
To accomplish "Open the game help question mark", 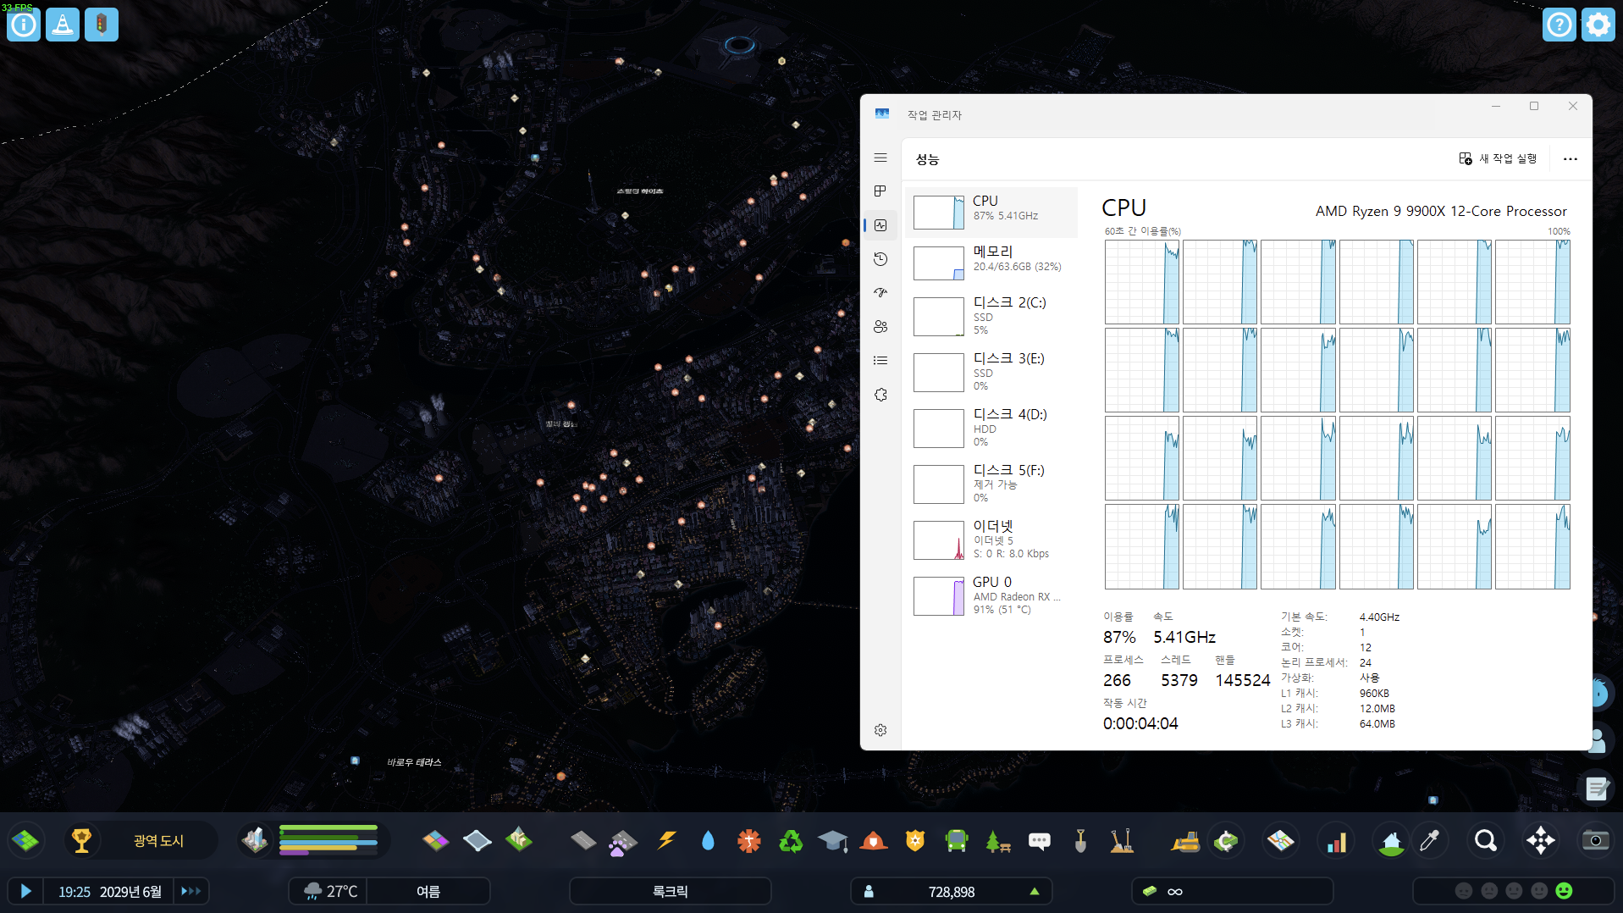I will pos(1559,25).
